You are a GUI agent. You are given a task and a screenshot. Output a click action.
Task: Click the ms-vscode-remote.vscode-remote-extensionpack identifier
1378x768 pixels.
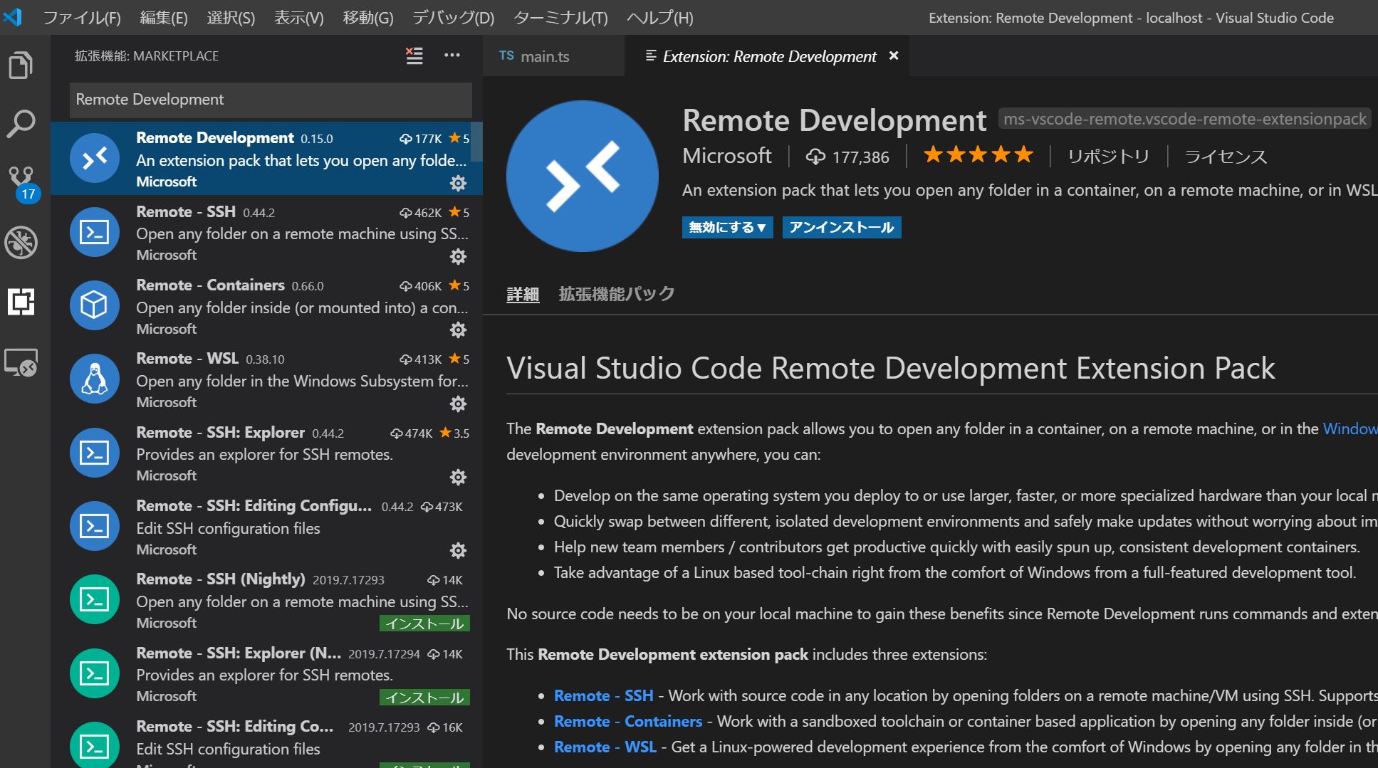tap(1185, 119)
